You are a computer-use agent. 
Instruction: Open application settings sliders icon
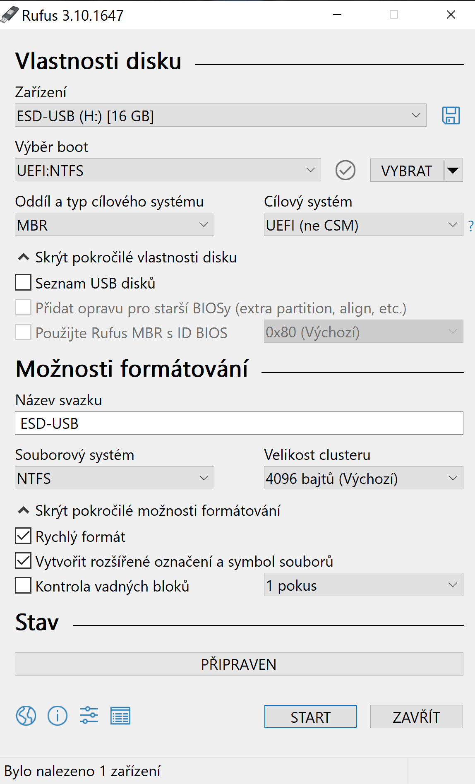pos(89,716)
